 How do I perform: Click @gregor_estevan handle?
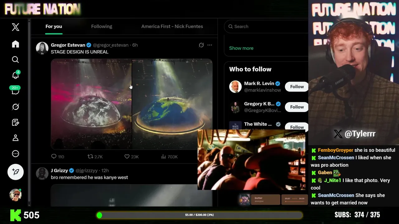tap(111, 45)
